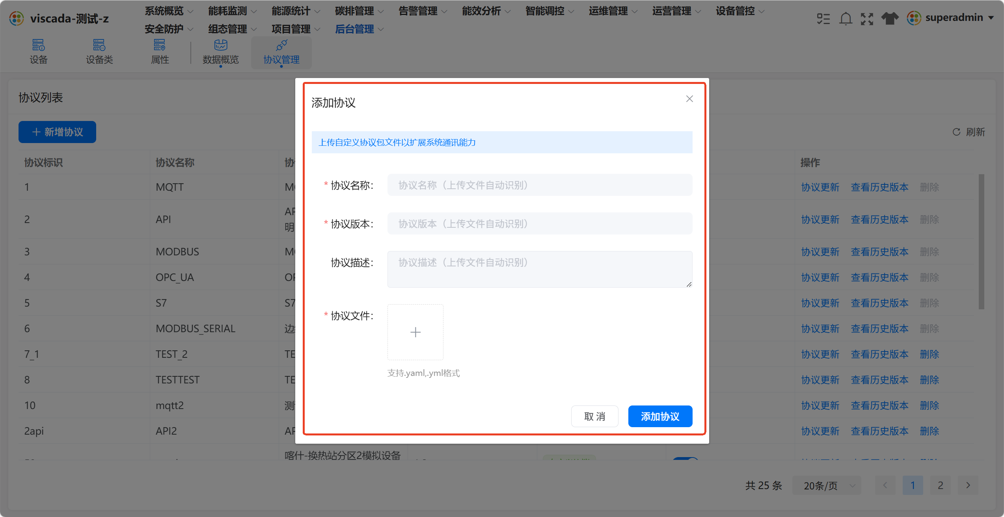Open 运维管理 menu
The height and width of the screenshot is (517, 1004).
coord(613,11)
